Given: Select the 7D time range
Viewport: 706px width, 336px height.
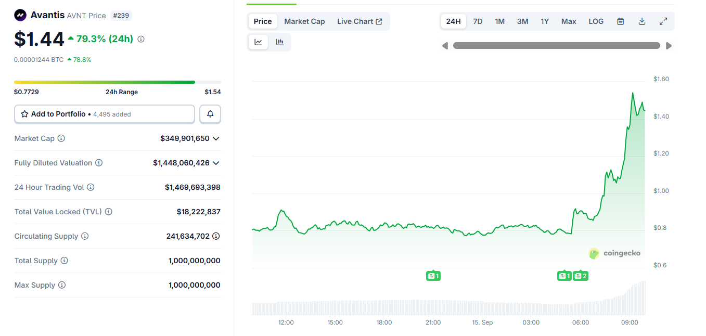Looking at the screenshot, I should coord(477,21).
